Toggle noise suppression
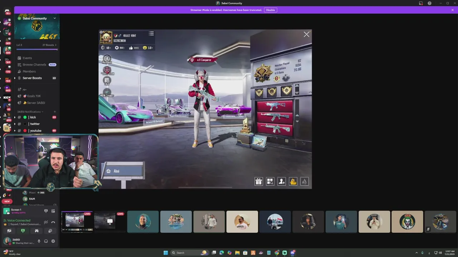 [46, 222]
